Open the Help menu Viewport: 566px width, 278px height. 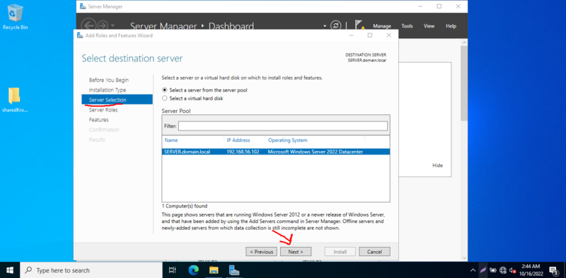click(451, 26)
